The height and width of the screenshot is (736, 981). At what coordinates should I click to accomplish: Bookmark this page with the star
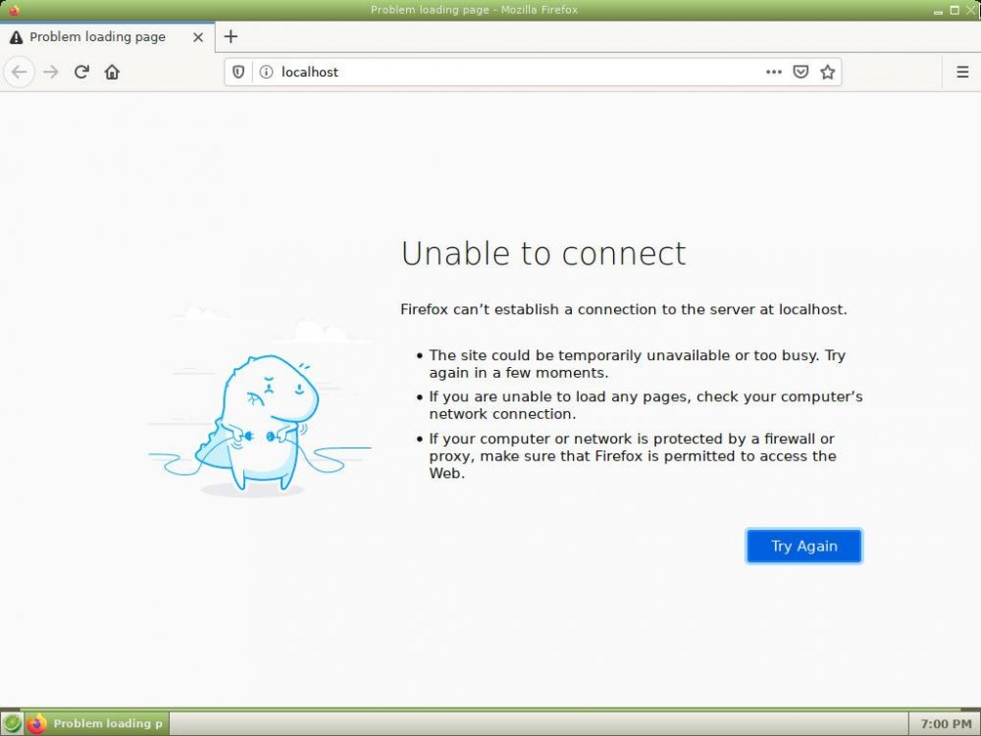coord(828,72)
